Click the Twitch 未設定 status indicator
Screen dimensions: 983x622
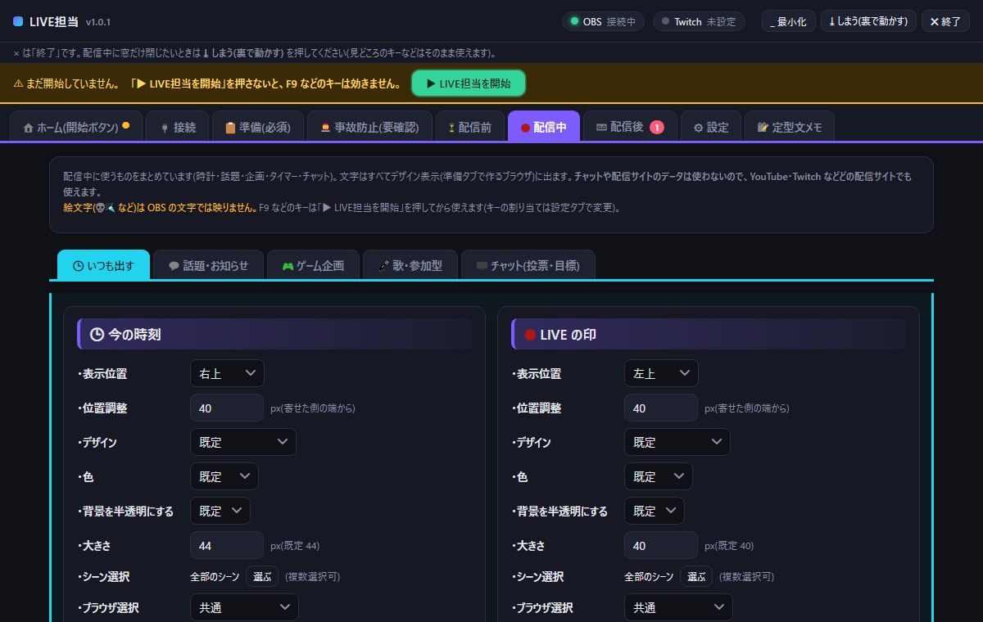tap(699, 21)
